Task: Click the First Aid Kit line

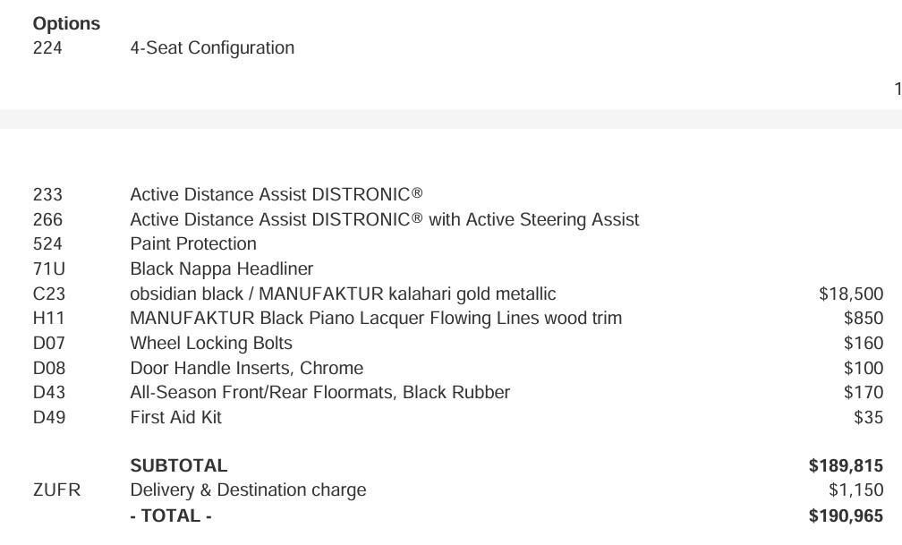Action: click(175, 417)
